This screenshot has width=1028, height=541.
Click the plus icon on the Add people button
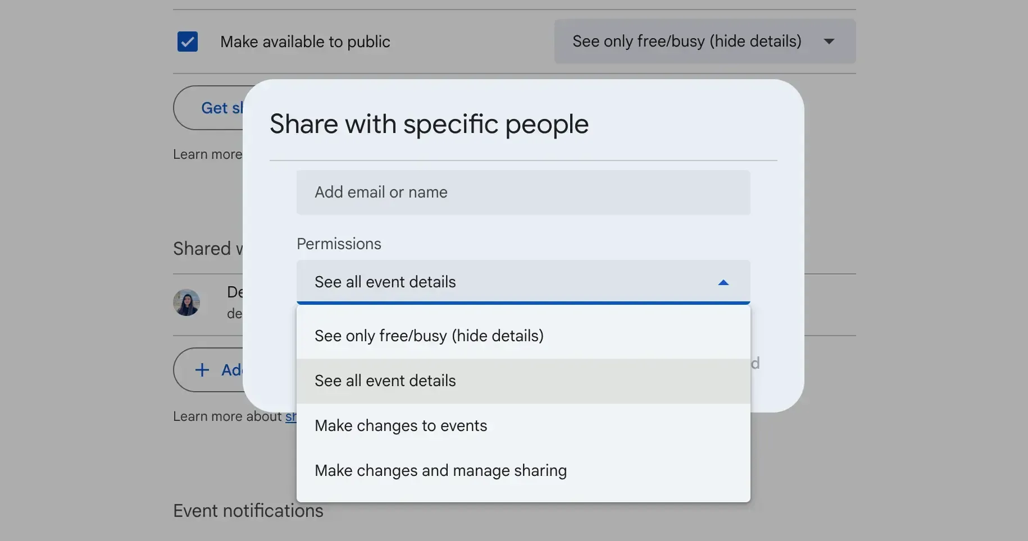point(202,370)
